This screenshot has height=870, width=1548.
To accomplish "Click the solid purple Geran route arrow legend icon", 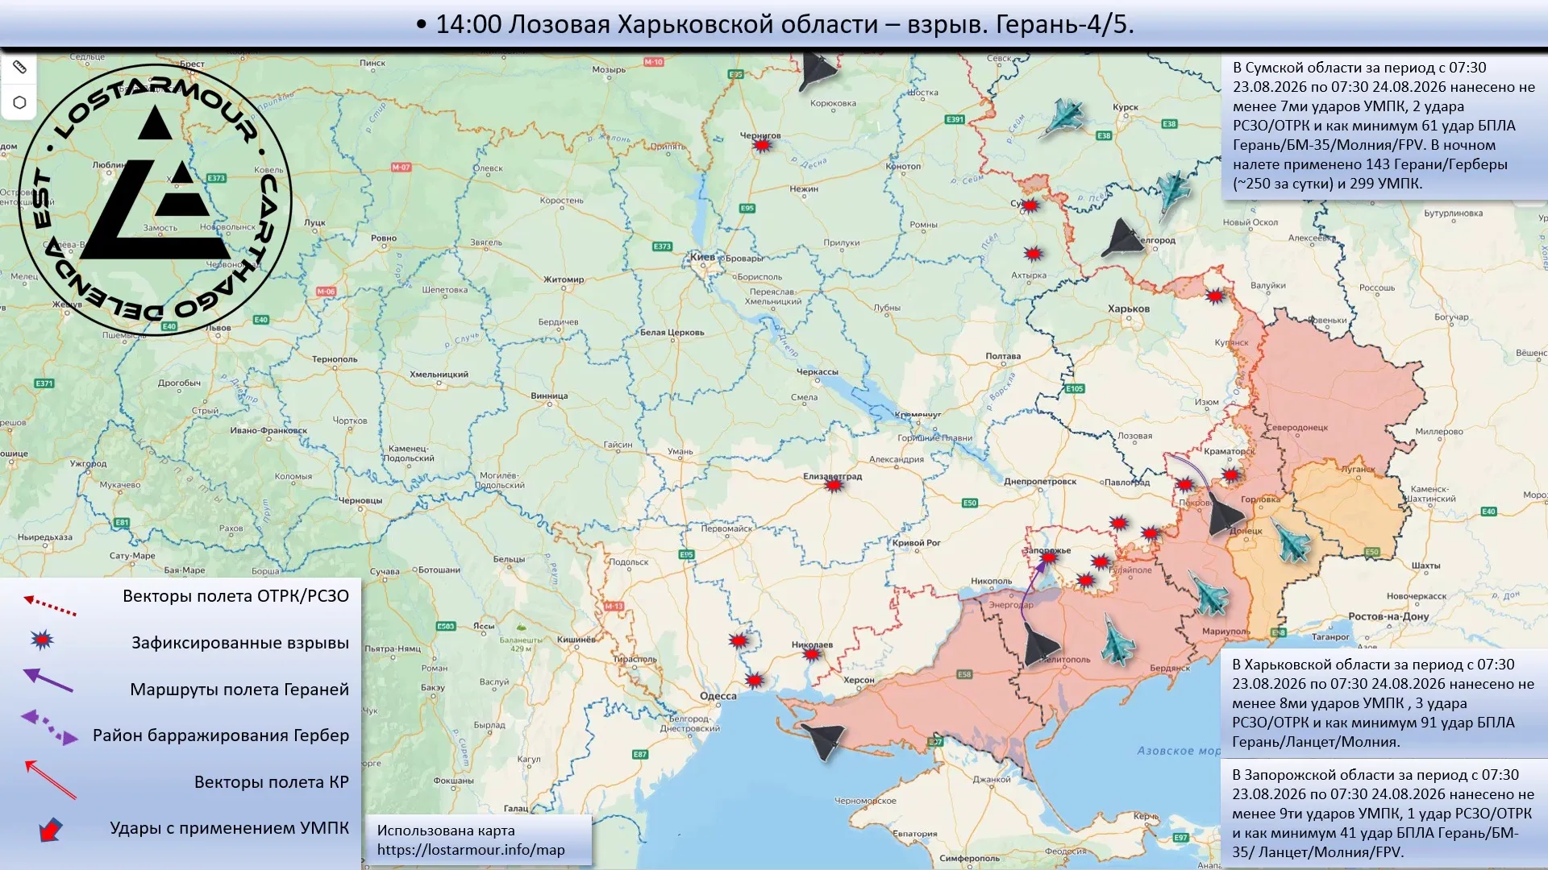I will pyautogui.click(x=48, y=681).
